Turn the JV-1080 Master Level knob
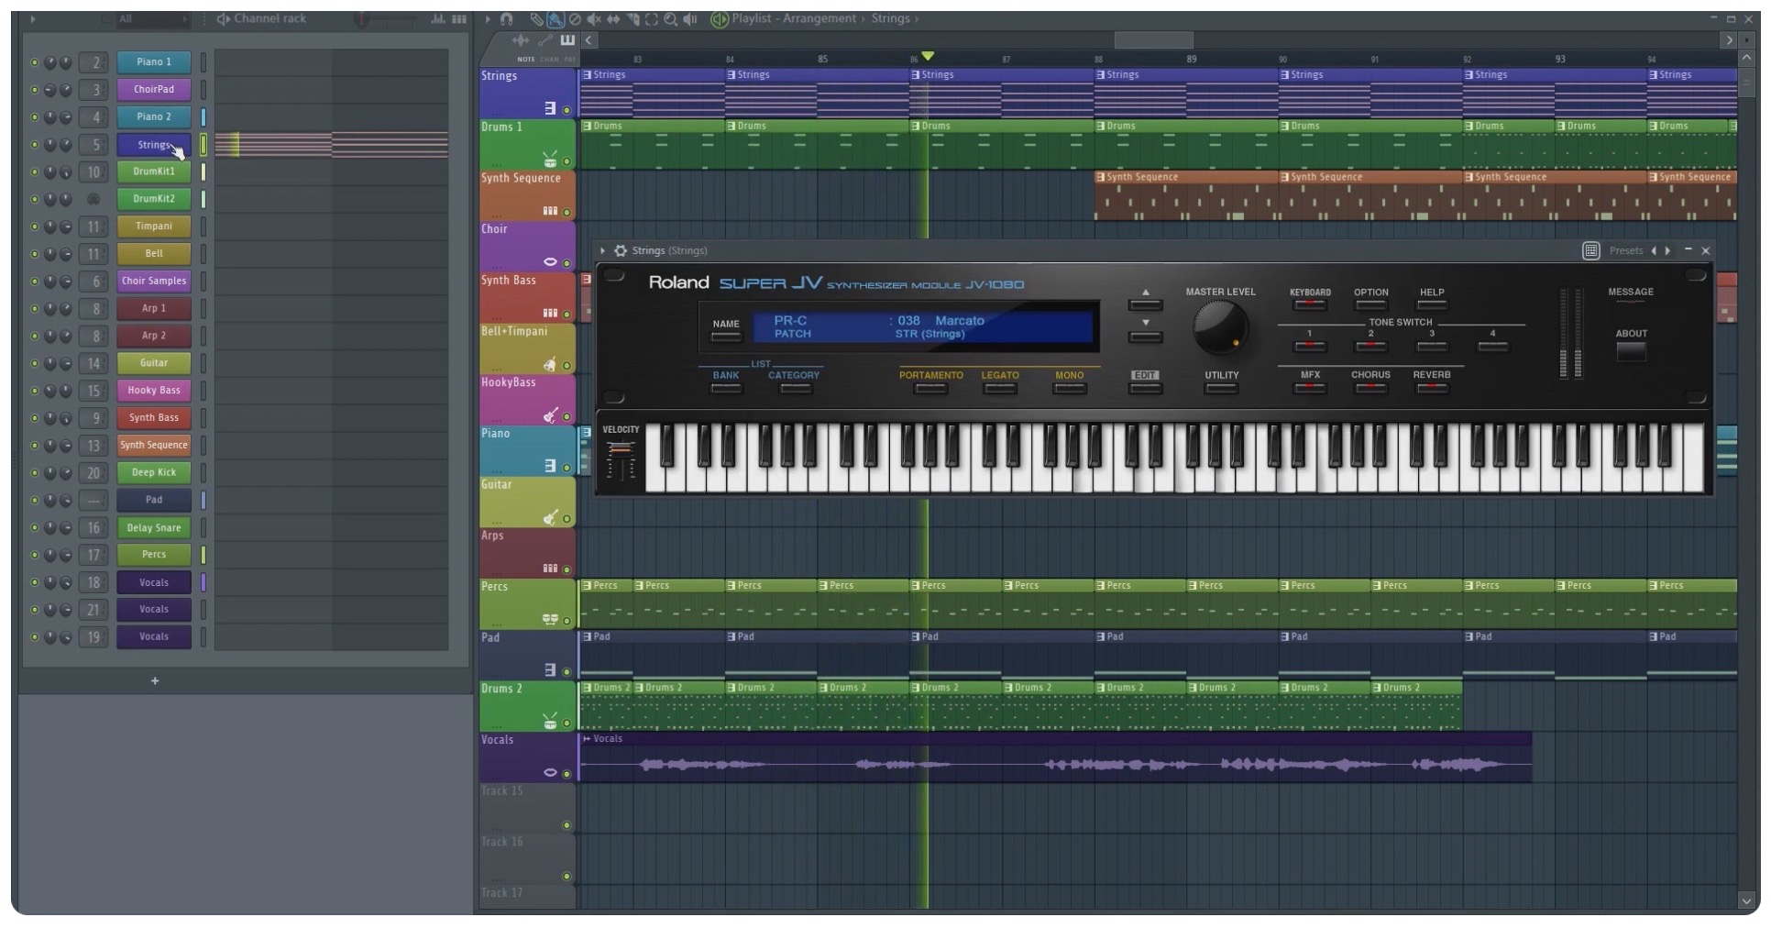Image resolution: width=1771 pixels, height=928 pixels. 1220,328
